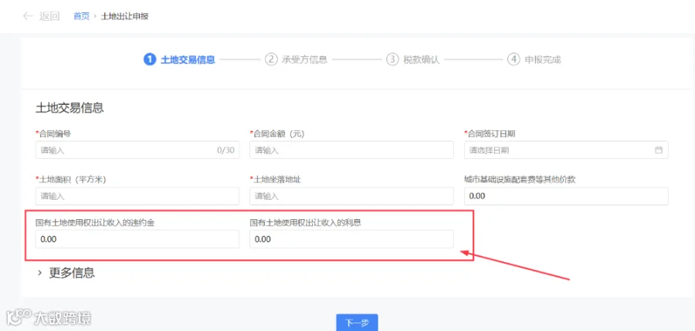695x331 pixels.
Task: Click the 利息 amount field
Action: click(x=351, y=239)
